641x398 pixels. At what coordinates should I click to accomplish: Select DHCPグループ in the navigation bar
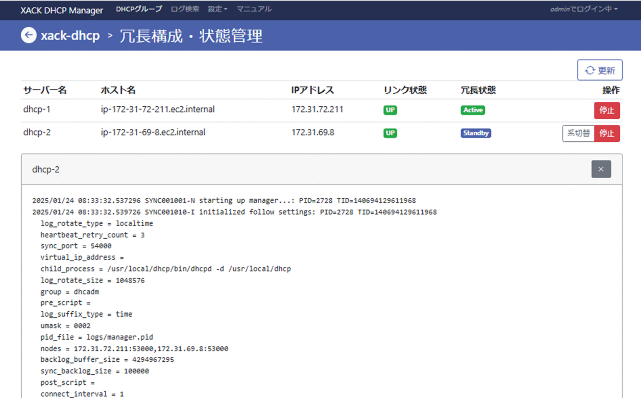coord(139,9)
